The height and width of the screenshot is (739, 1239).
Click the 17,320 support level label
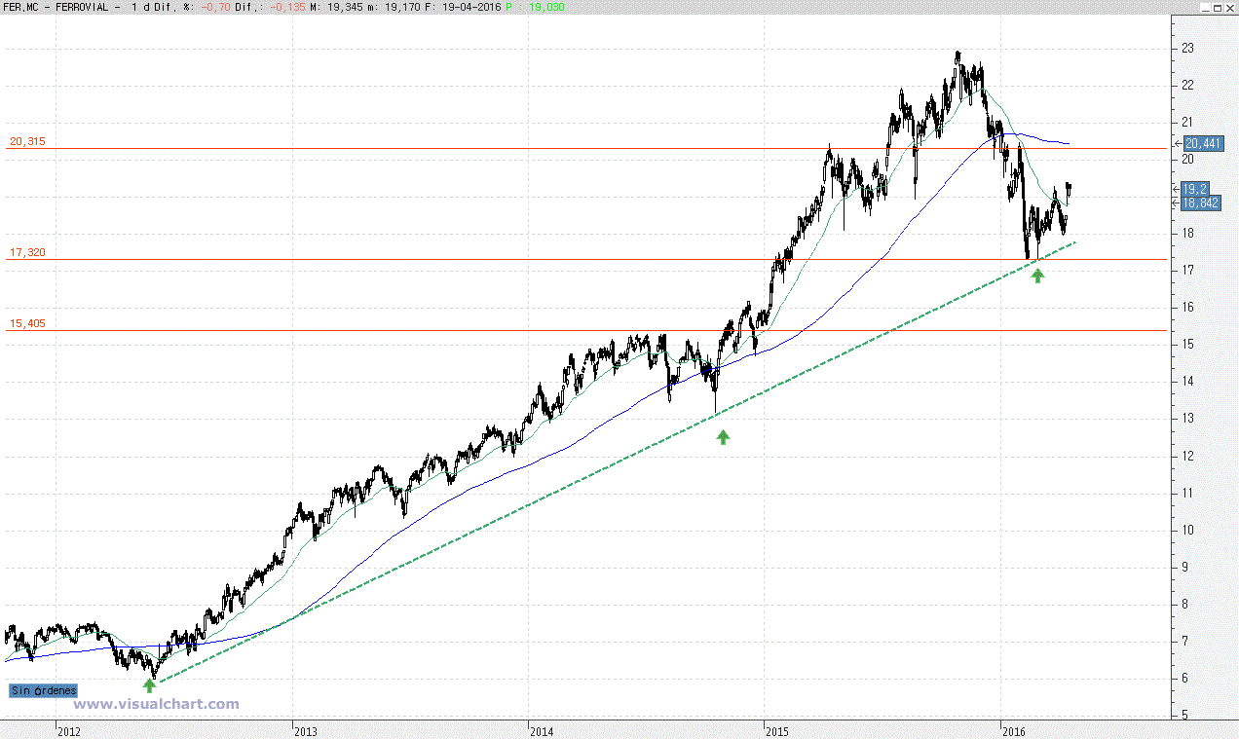(27, 252)
